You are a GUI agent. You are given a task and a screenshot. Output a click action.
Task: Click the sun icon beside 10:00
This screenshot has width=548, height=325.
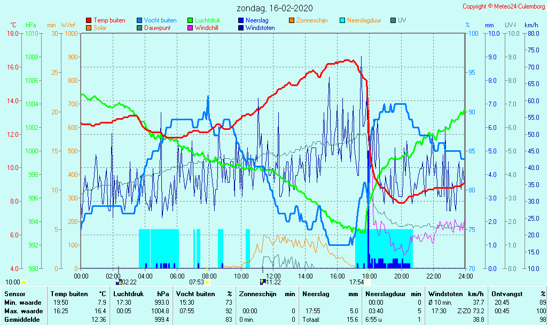pyautogui.click(x=24, y=282)
